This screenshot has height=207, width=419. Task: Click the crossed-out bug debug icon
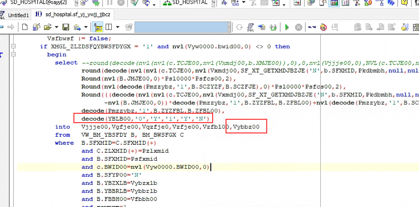pyautogui.click(x=323, y=27)
